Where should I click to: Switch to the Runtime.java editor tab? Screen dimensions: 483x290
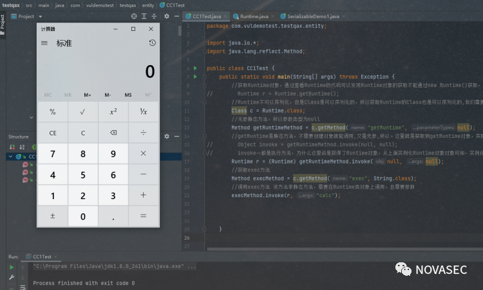tap(254, 16)
